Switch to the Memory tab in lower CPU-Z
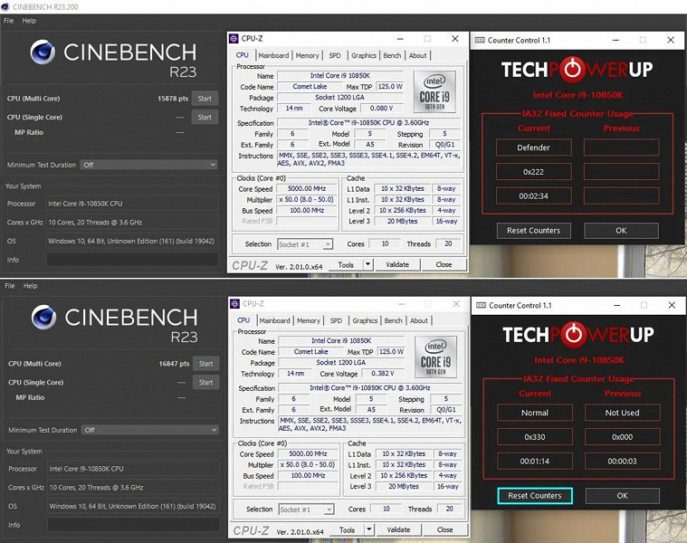This screenshot has height=543, width=687. 309,320
